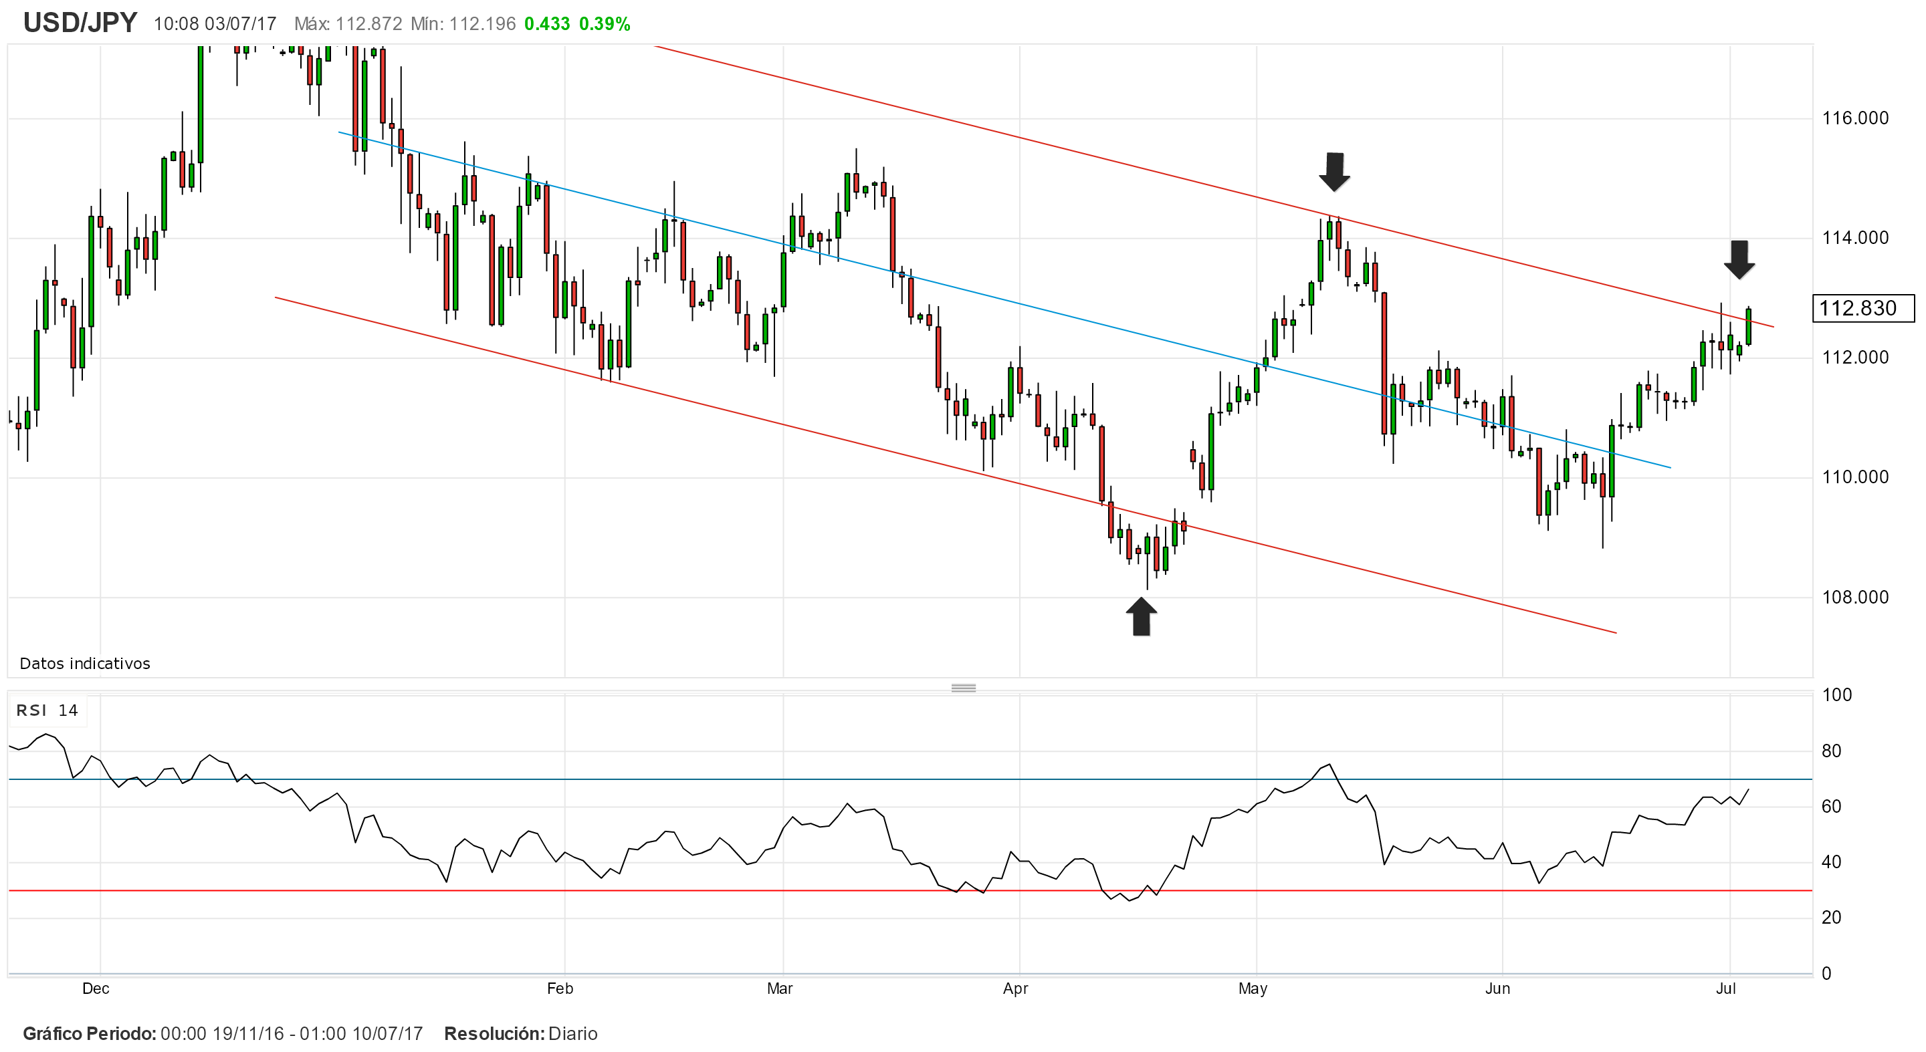Click the May month label on time axis
The height and width of the screenshot is (1052, 1926).
point(1253,989)
